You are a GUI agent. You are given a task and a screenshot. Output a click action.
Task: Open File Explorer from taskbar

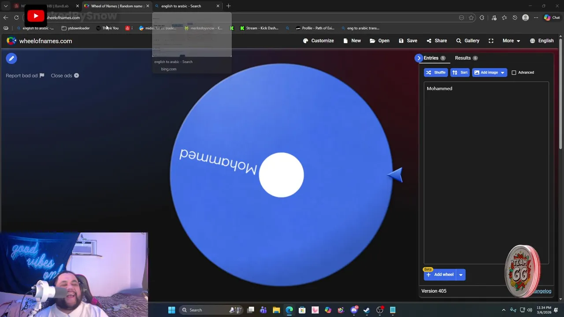(x=276, y=310)
